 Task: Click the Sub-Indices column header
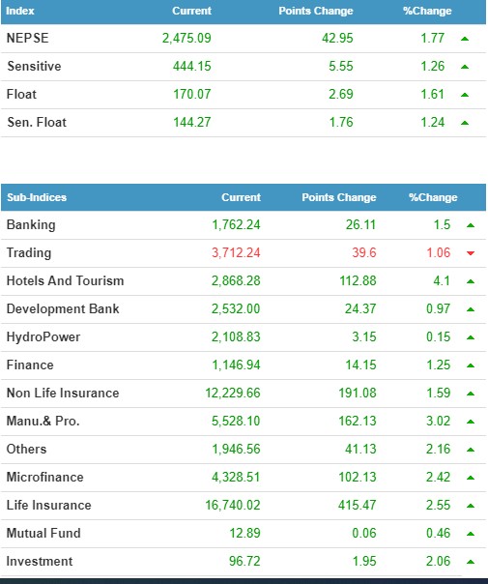[37, 197]
